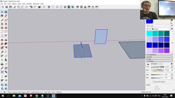Cut selection with scissors icon
The height and width of the screenshot is (98, 175).
click(15, 7)
